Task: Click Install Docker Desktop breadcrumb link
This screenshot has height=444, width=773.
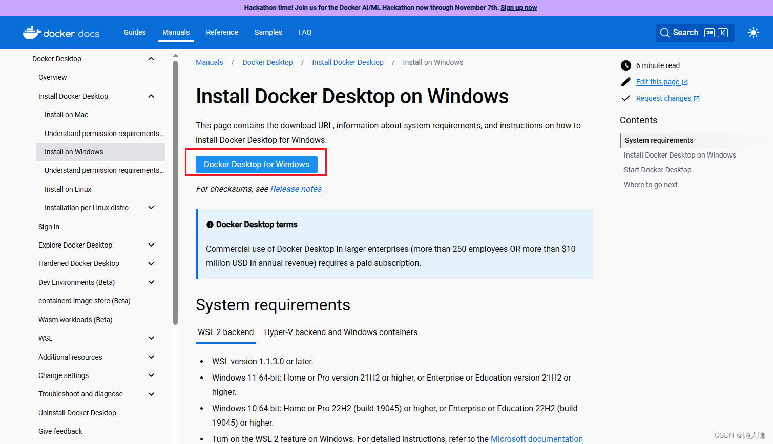Action: click(348, 62)
